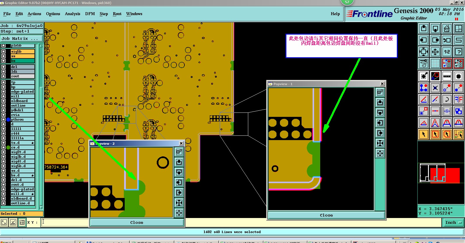Open the Actions menu
Image resolution: width=465 pixels, height=243 pixels.
pos(34,14)
